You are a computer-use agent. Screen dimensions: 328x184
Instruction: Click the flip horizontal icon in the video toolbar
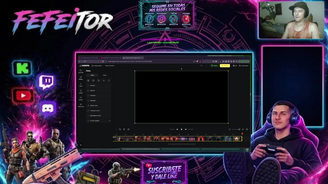pyautogui.click(x=104, y=80)
